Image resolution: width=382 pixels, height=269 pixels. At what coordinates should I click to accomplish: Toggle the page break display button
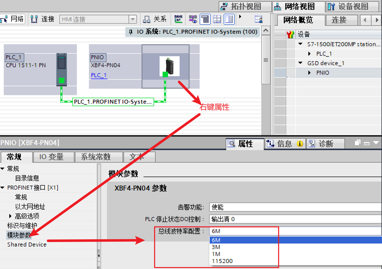217,19
